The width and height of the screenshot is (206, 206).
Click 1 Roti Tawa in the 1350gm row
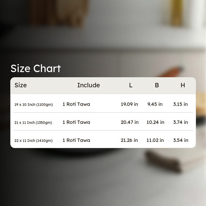pyautogui.click(x=76, y=122)
